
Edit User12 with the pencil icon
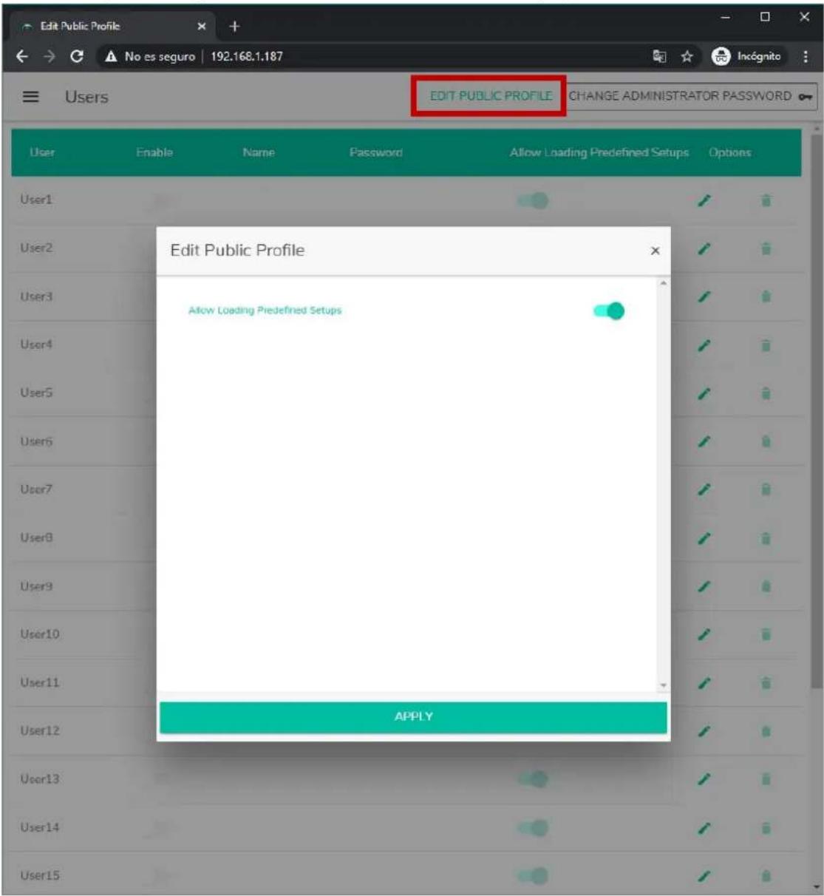(x=705, y=731)
